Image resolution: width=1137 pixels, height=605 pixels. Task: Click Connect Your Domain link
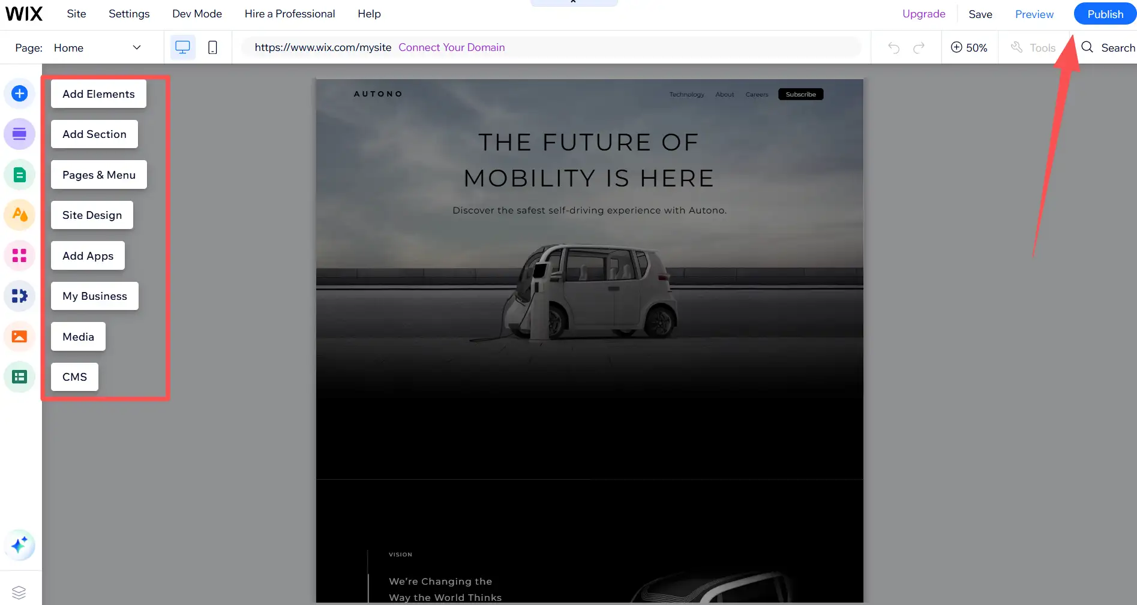tap(451, 47)
